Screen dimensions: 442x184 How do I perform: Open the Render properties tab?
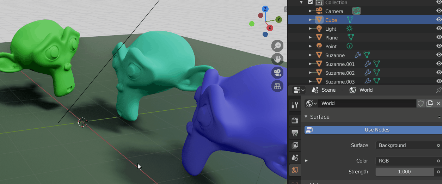[x=295, y=121]
